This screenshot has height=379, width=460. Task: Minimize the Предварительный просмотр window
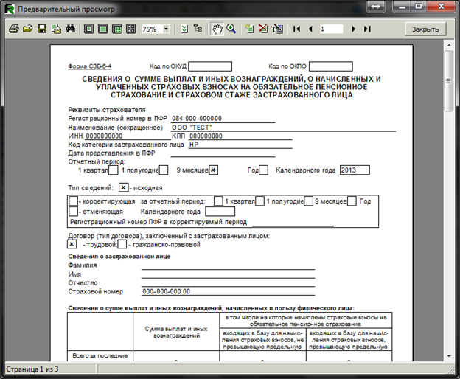pyautogui.click(x=402, y=6)
